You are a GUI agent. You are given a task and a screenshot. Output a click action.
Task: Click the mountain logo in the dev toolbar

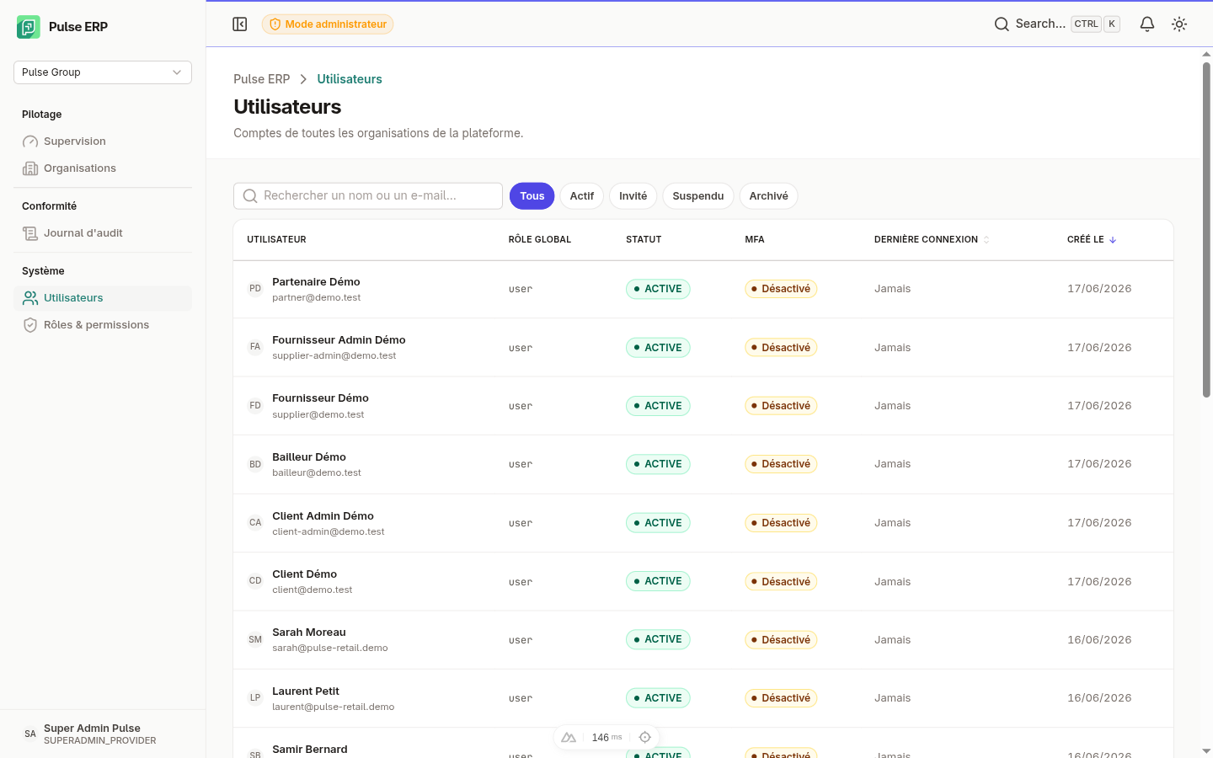[569, 738]
